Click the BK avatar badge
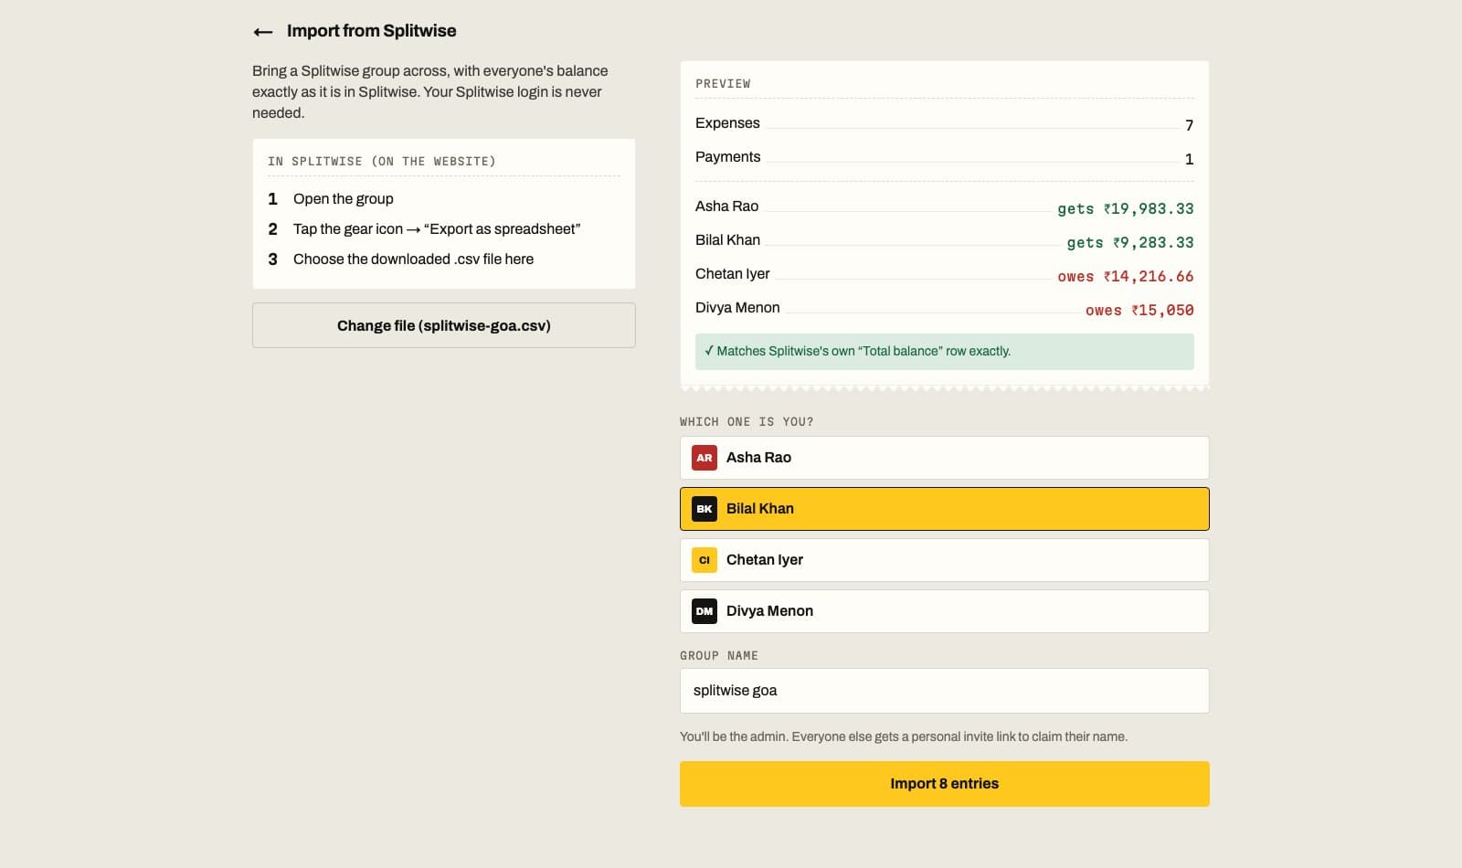 (705, 509)
